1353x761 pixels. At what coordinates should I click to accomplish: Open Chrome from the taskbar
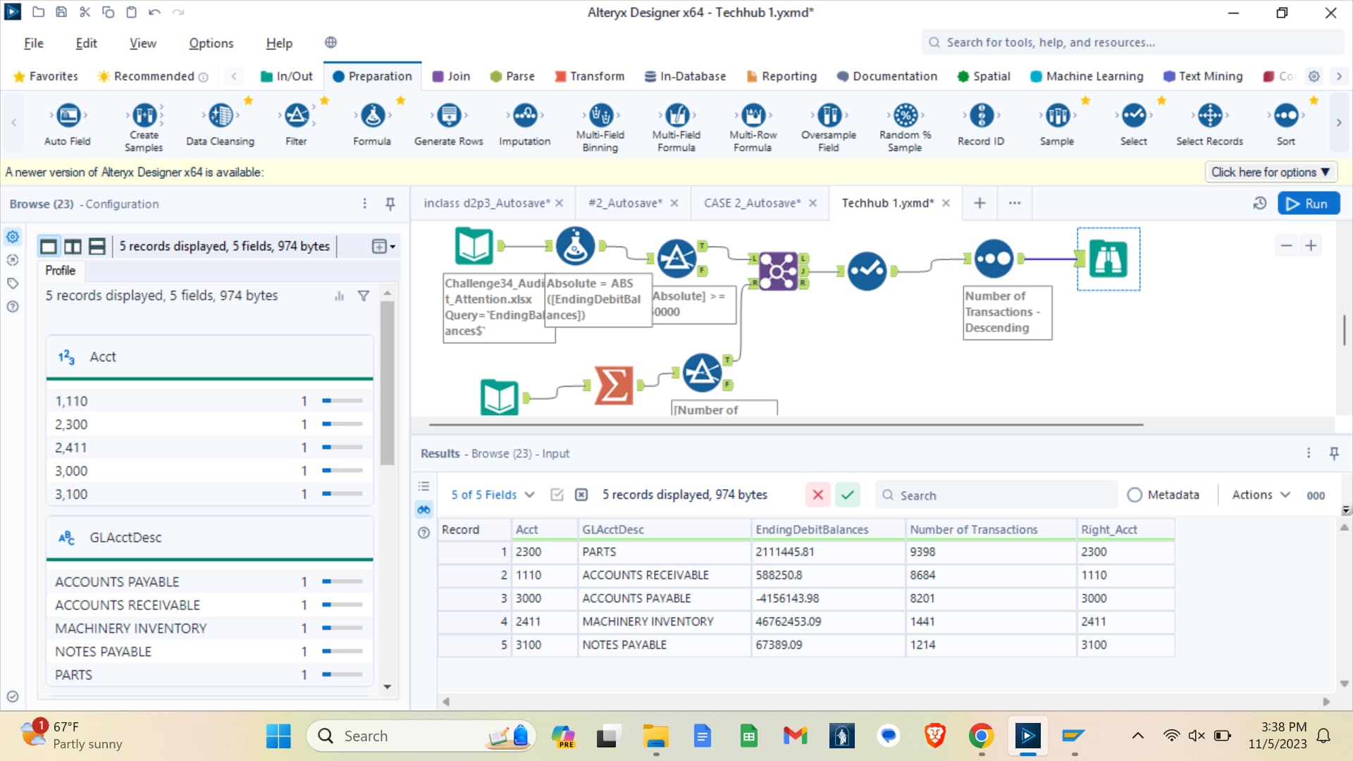[981, 736]
